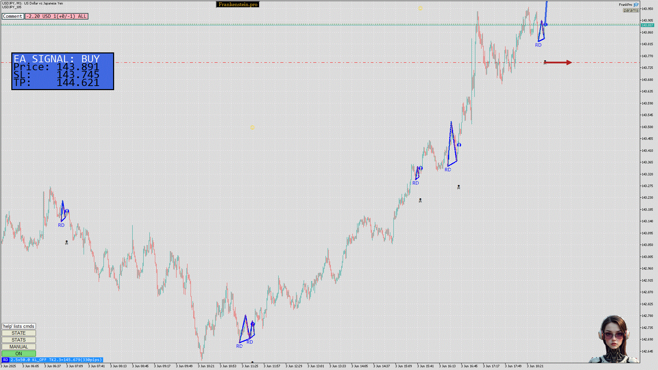
Task: Open the params panel button
Action: tap(631, 10)
